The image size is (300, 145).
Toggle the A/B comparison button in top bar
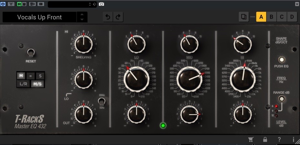tap(32, 4)
